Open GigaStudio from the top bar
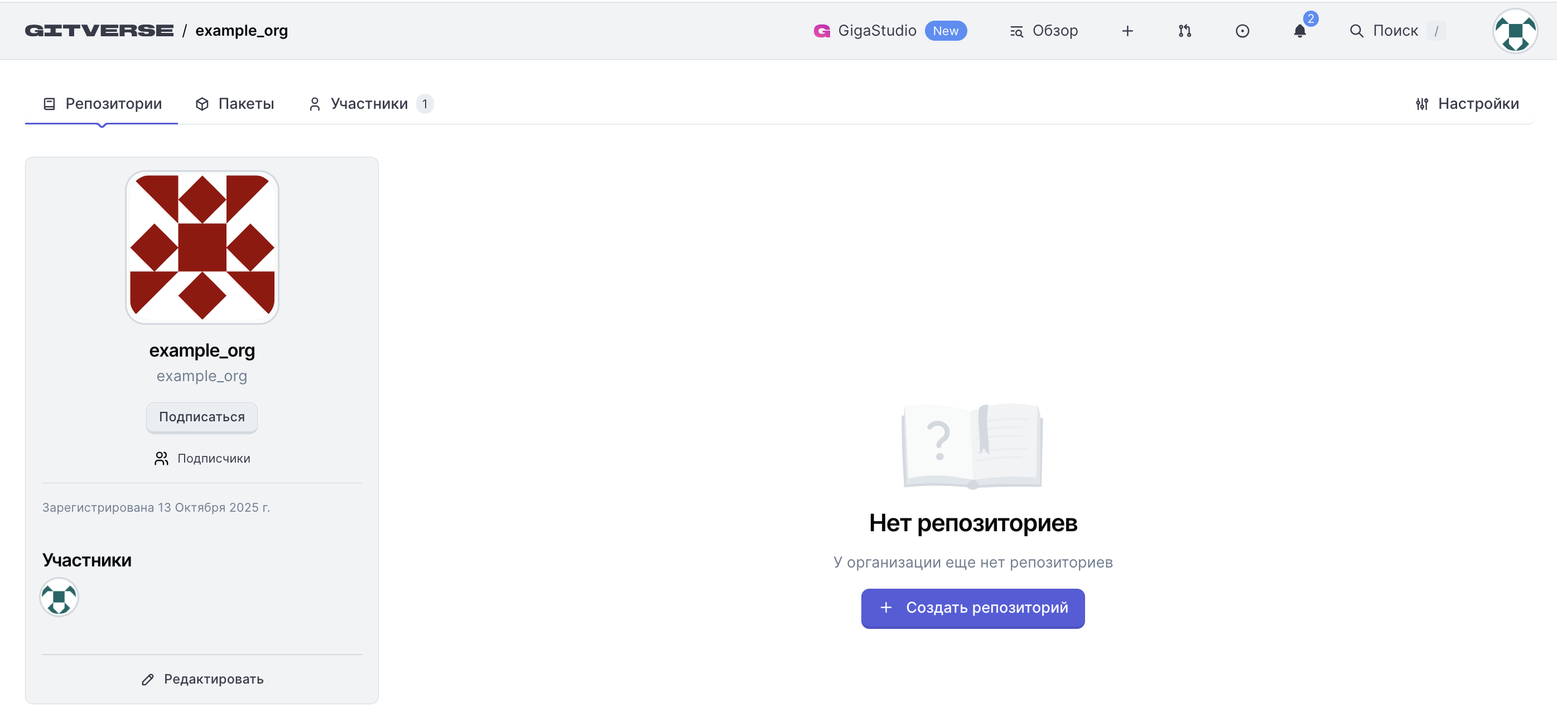The height and width of the screenshot is (726, 1557). (x=876, y=30)
